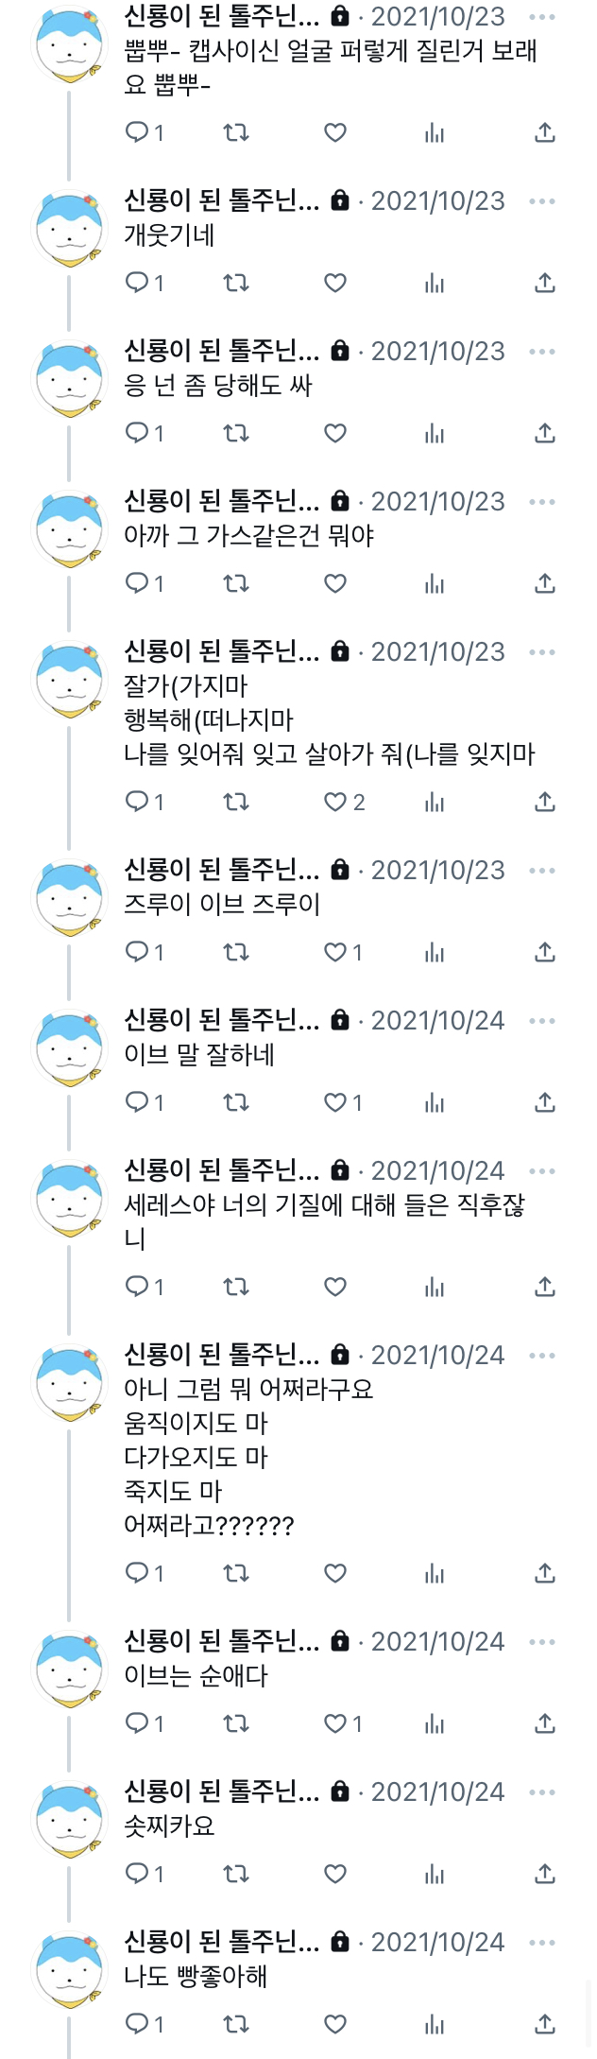This screenshot has width=597, height=2059.
Task: View analytics for the '뿝뿌- 캡사이신' tweet
Action: point(435,132)
